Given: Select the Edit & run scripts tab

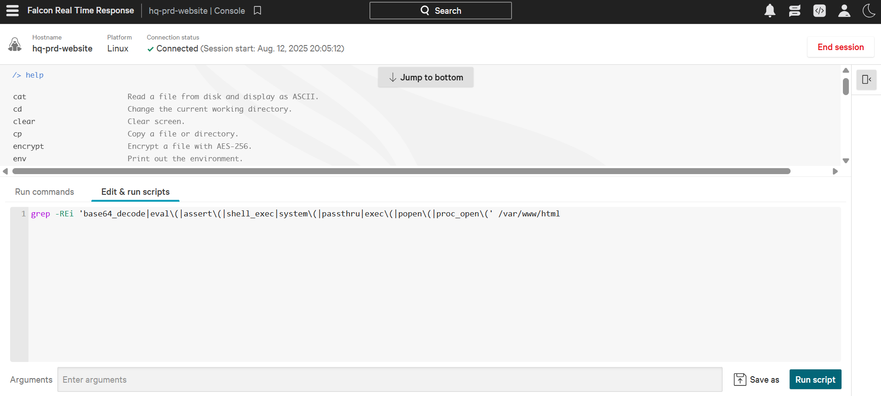Looking at the screenshot, I should (135, 192).
